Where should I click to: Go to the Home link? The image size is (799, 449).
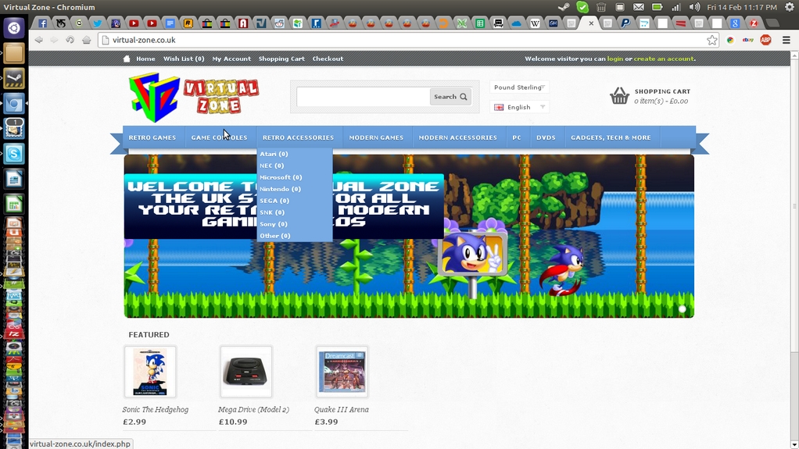(145, 59)
